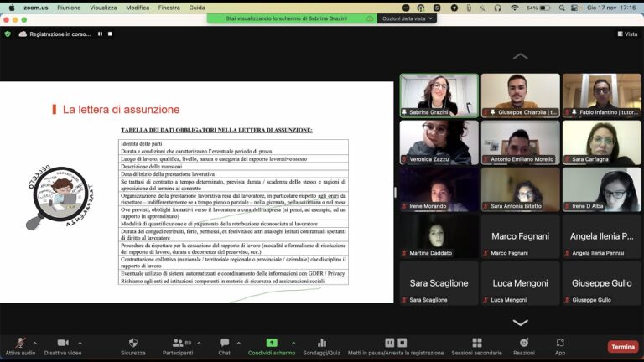Open the Guida menu
Image resolution: width=644 pixels, height=362 pixels.
[197, 8]
